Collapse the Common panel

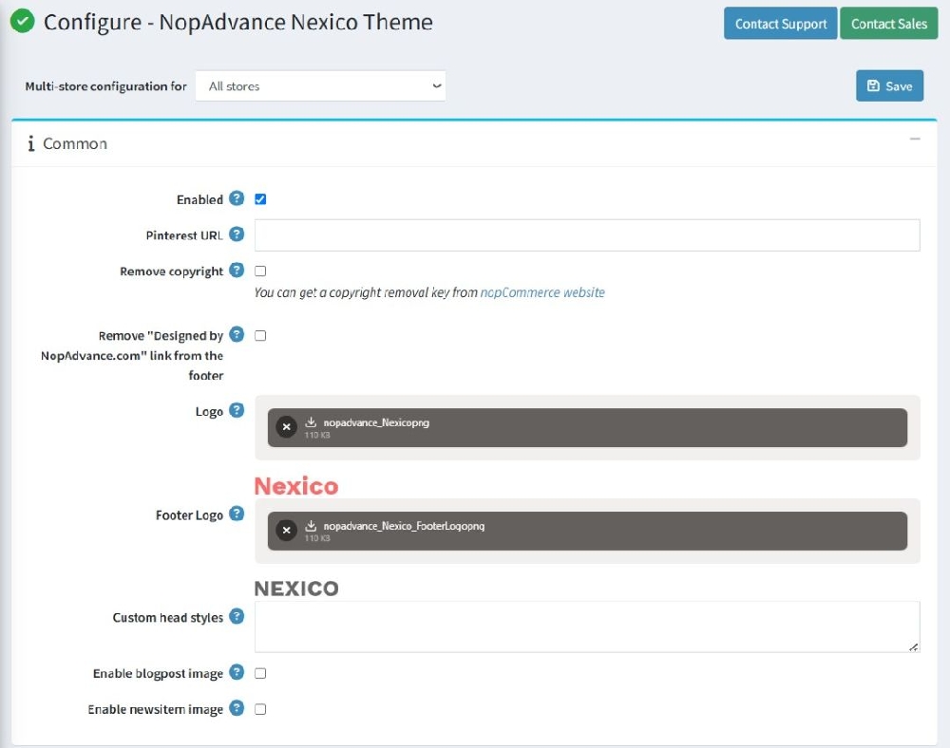(x=915, y=140)
